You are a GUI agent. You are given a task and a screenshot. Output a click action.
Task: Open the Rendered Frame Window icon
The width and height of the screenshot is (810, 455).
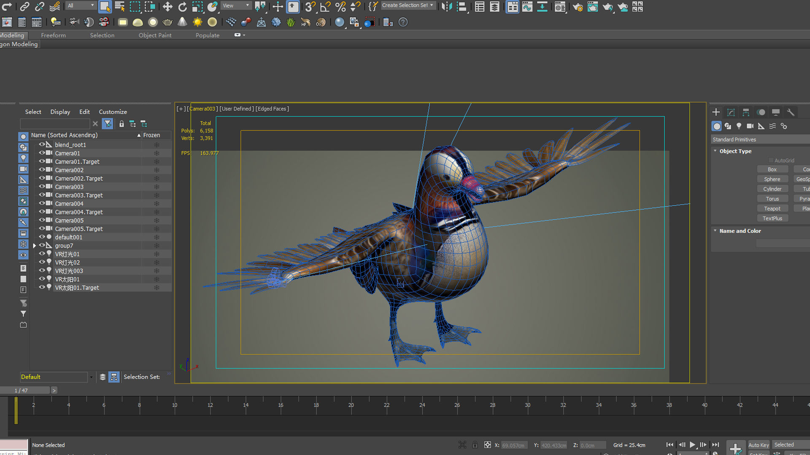(593, 6)
